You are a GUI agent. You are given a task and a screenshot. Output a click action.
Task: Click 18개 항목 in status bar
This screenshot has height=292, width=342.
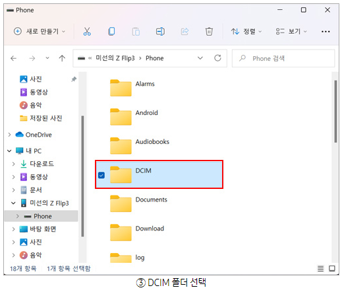pos(23,268)
